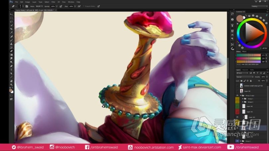
Task: Open the Image menu
Action: pos(28,2)
